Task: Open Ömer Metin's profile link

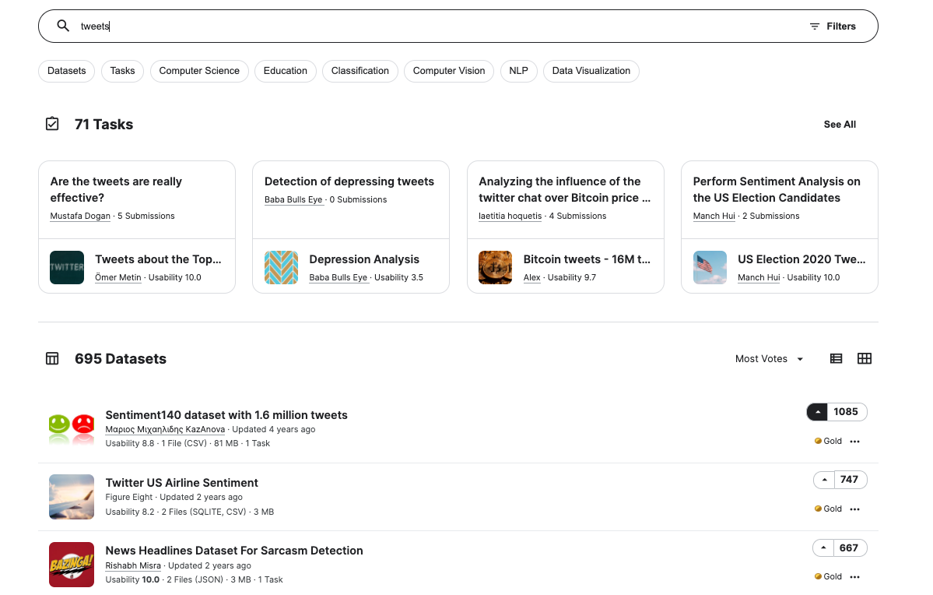Action: (118, 277)
